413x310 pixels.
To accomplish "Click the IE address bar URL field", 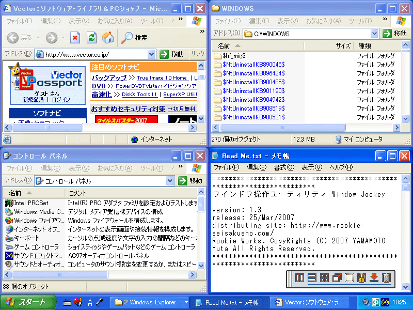I will point(96,55).
